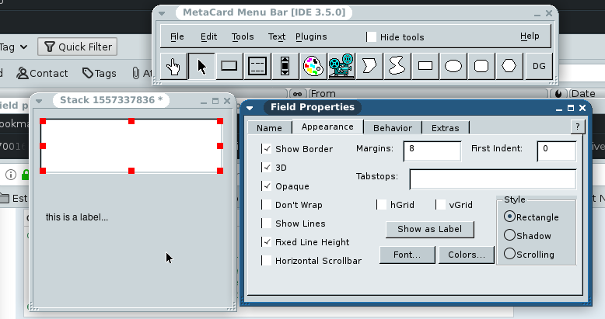
Task: Select the Regular polygon hexagon tool
Action: tap(509, 66)
